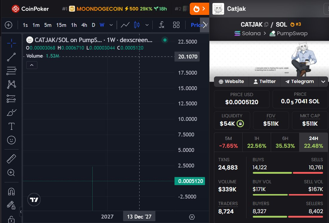Select the 5M price change tab
This screenshot has width=329, height=223.
[x=228, y=142]
